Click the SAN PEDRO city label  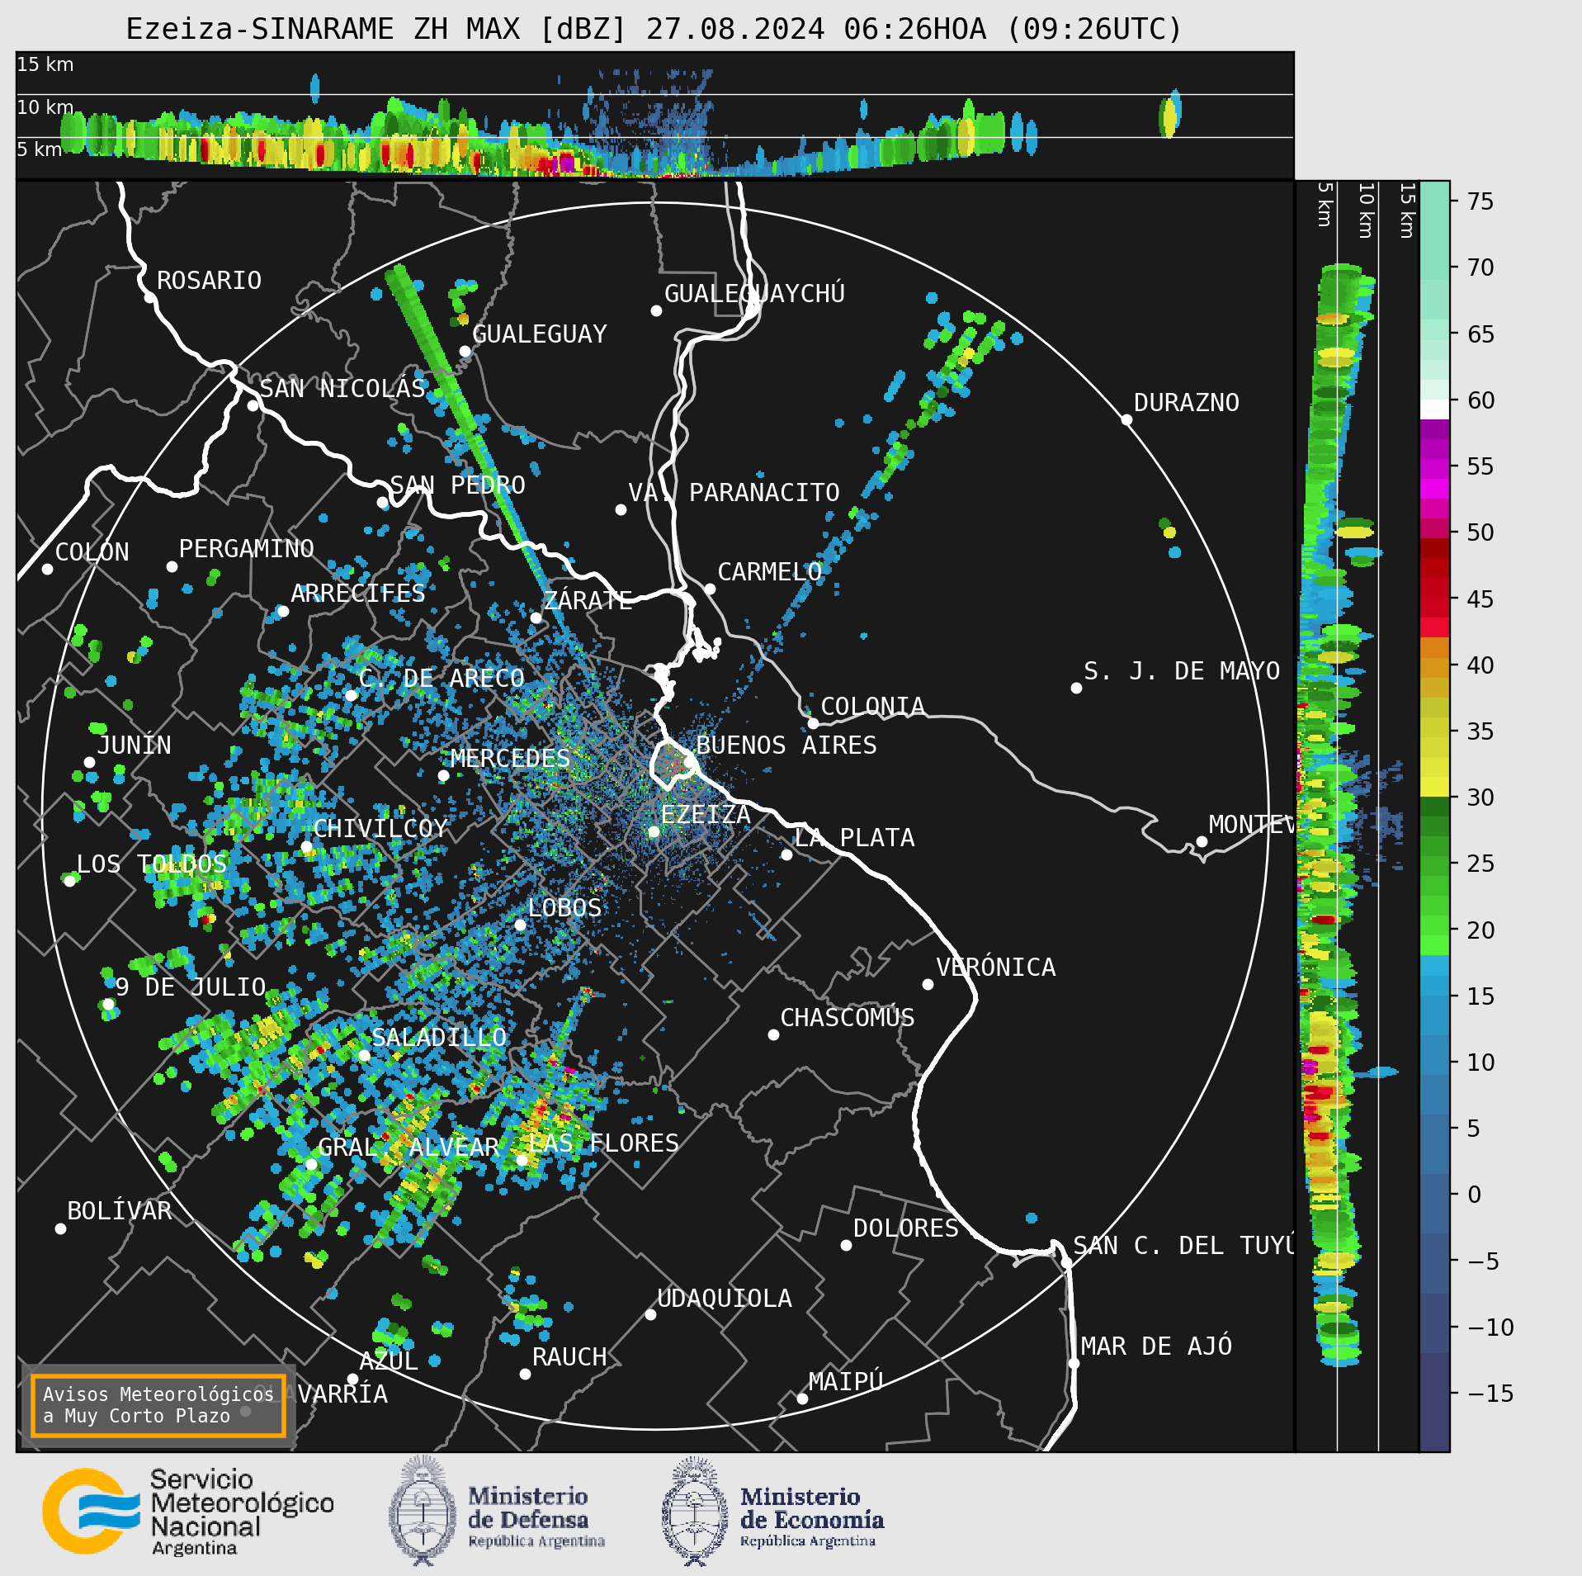coord(457,485)
